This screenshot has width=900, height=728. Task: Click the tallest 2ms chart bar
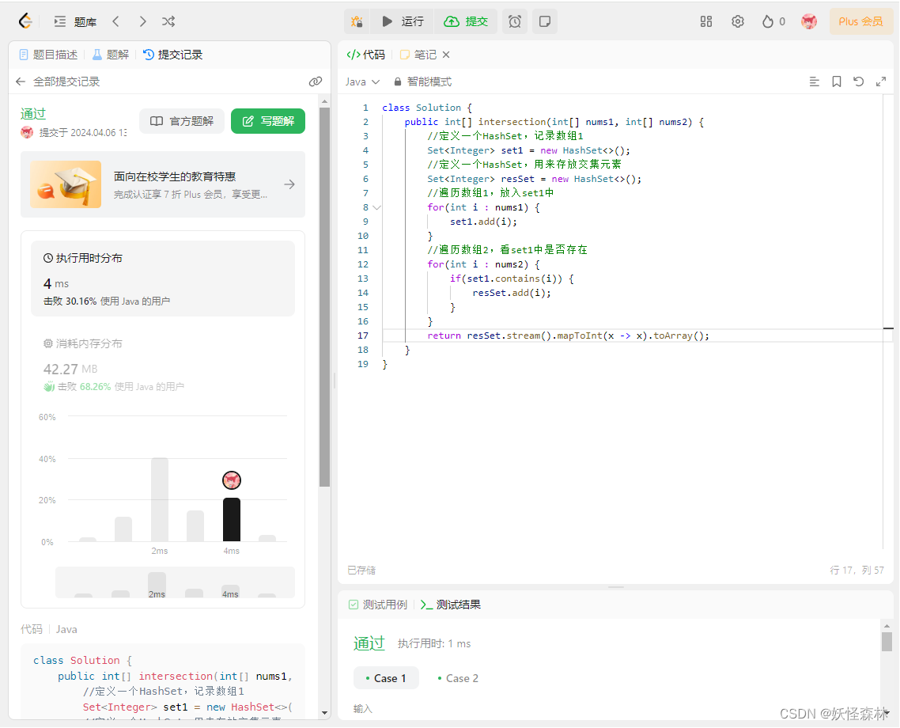160,499
